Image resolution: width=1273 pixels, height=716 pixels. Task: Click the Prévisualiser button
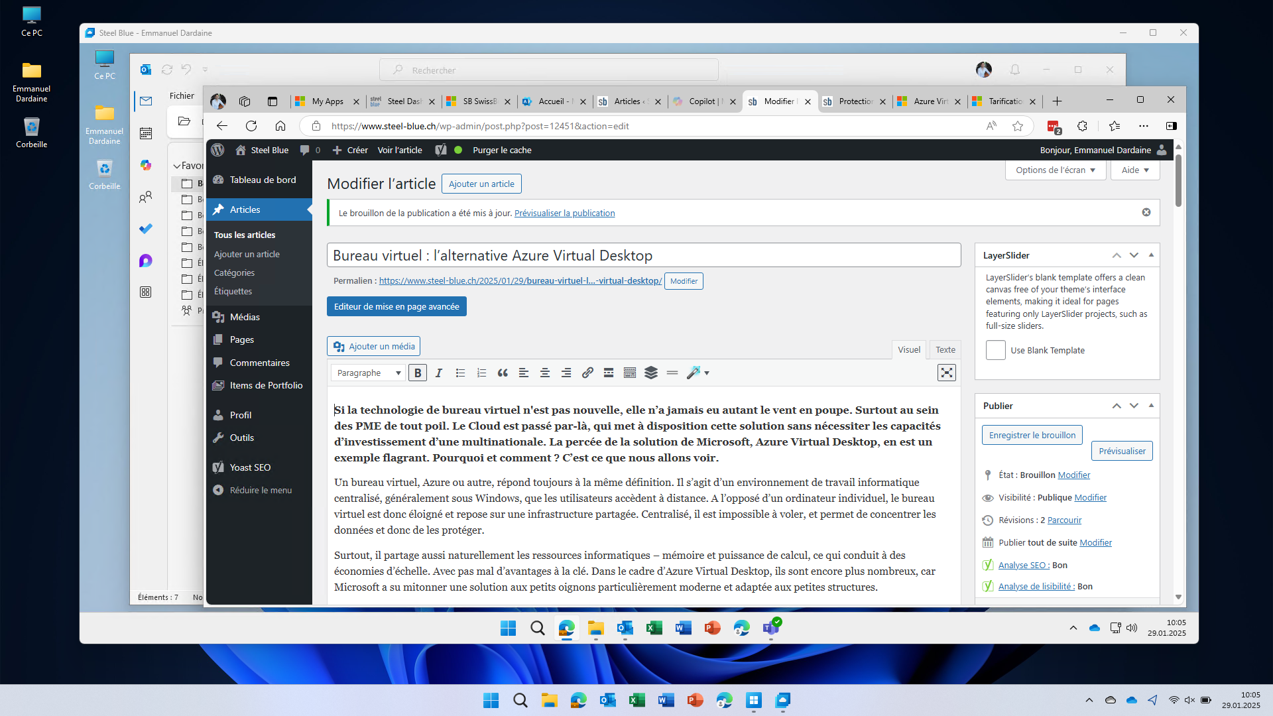pyautogui.click(x=1122, y=451)
